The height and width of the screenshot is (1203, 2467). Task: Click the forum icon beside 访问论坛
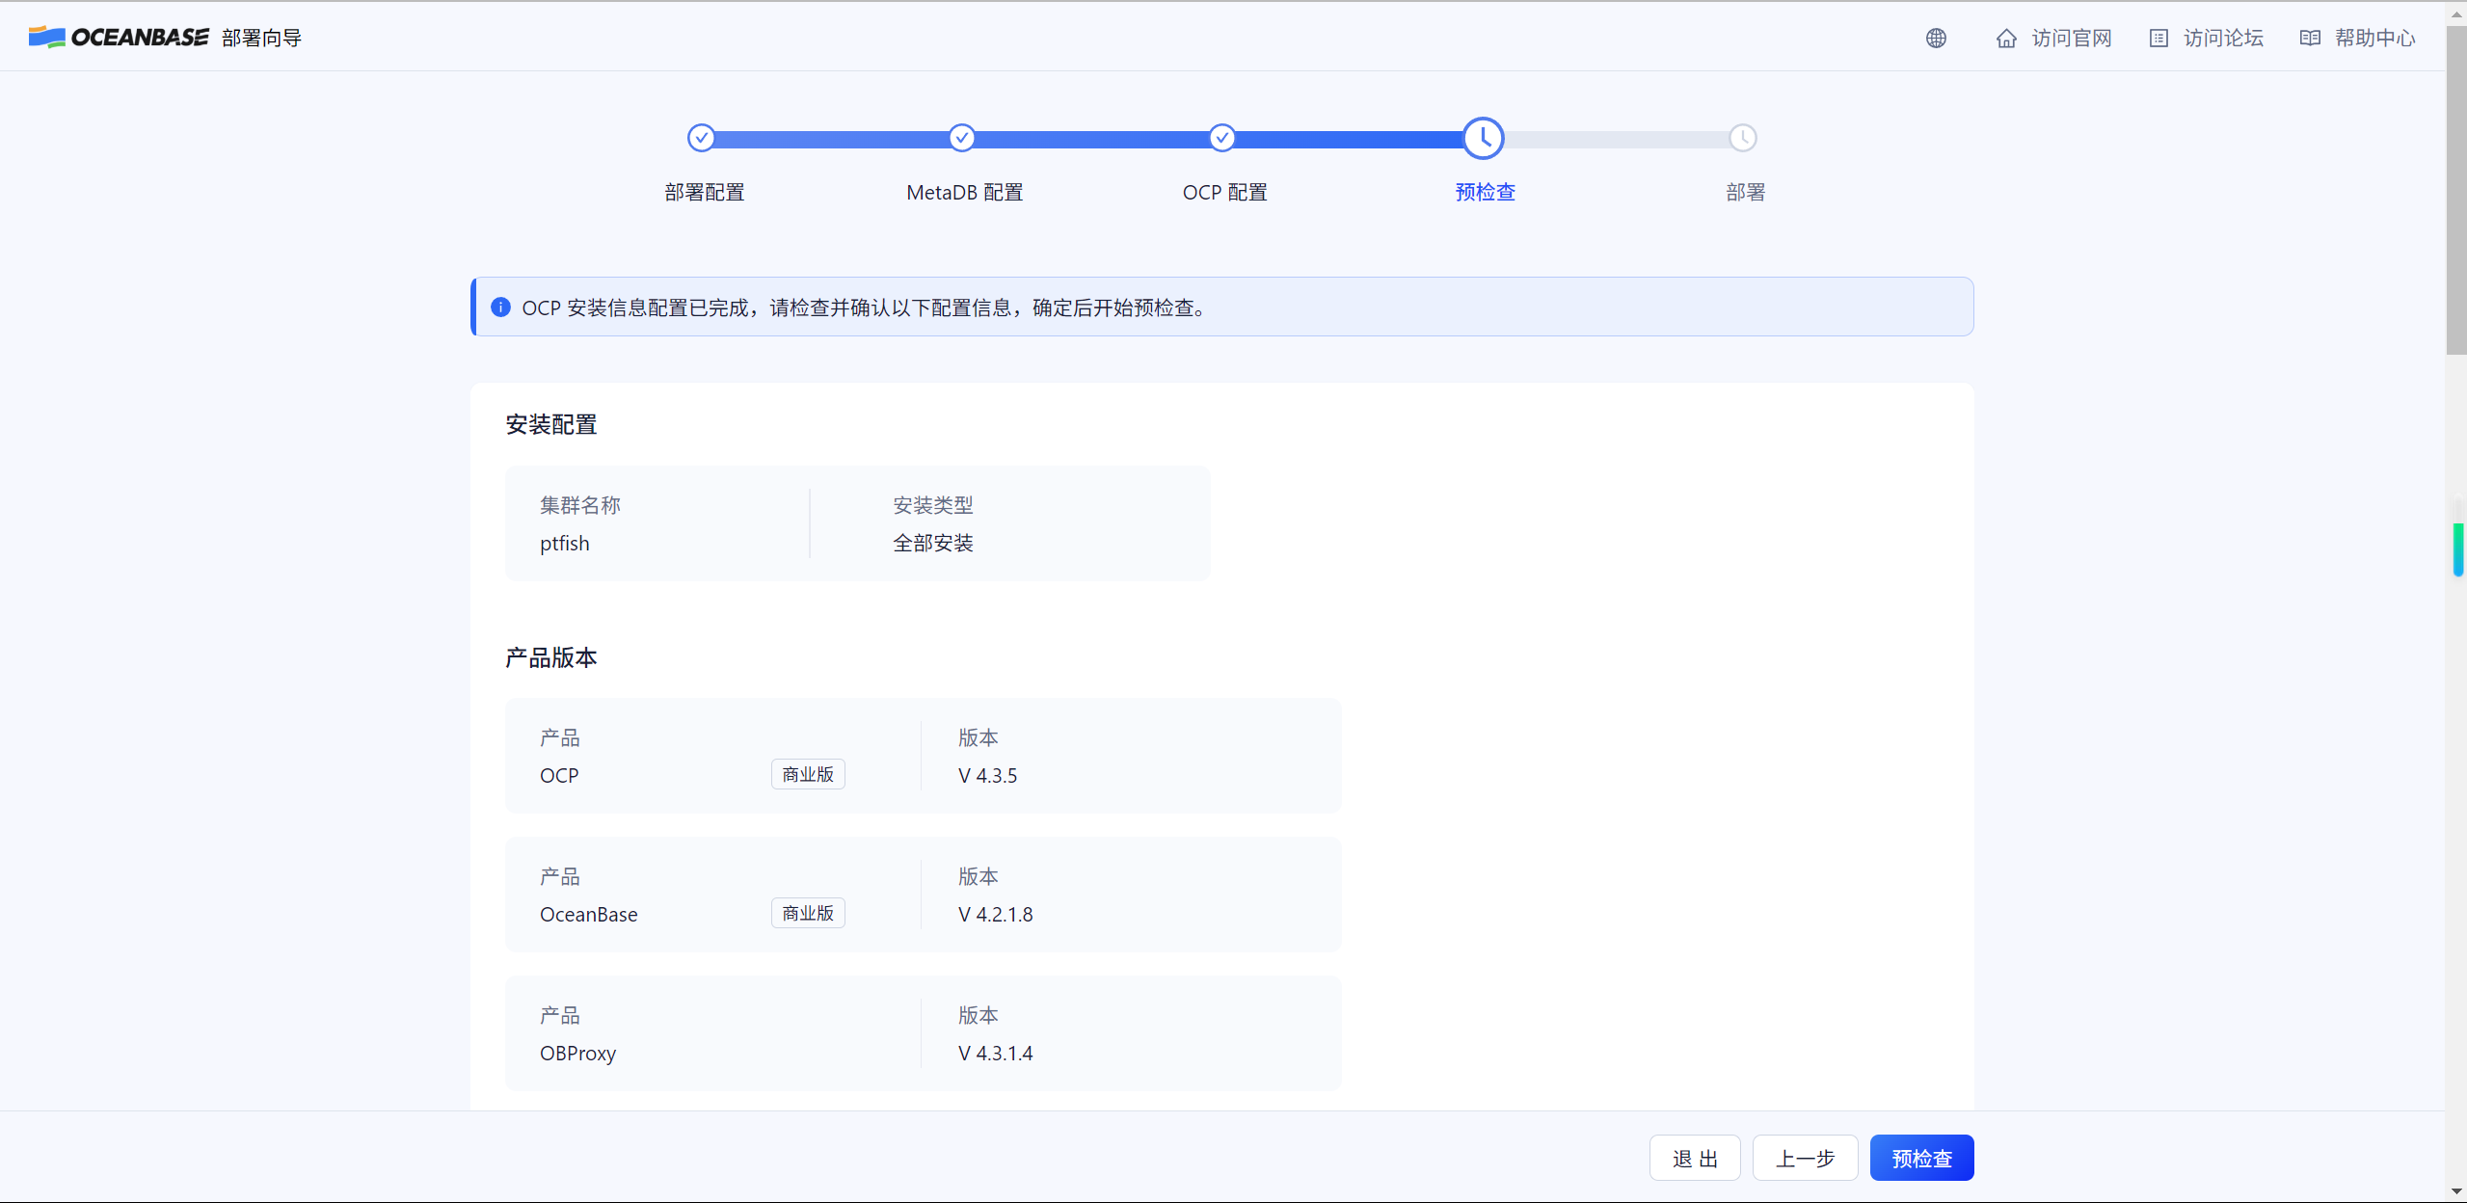coord(2159,38)
